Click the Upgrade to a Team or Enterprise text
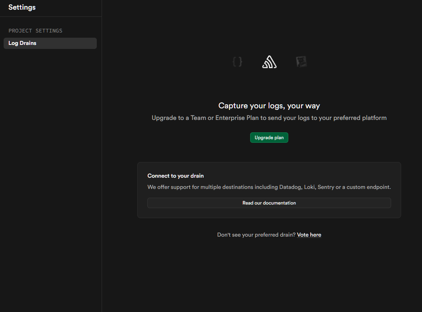 (x=269, y=118)
